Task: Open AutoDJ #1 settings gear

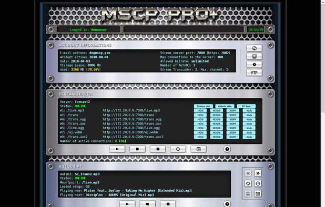Action: coord(168,204)
